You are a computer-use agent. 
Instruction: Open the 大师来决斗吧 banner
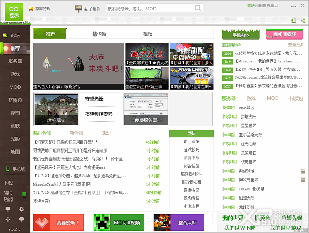point(79,66)
